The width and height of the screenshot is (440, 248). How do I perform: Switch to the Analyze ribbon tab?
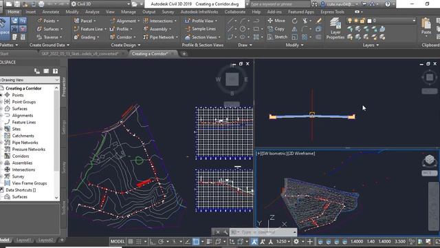[x=92, y=12]
